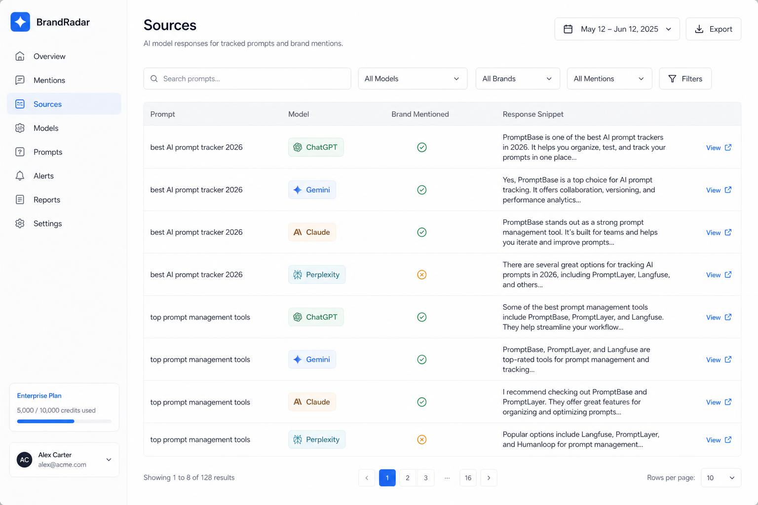Click Gemini badge in best AI prompt tracker row
This screenshot has height=505, width=758.
pyautogui.click(x=312, y=190)
